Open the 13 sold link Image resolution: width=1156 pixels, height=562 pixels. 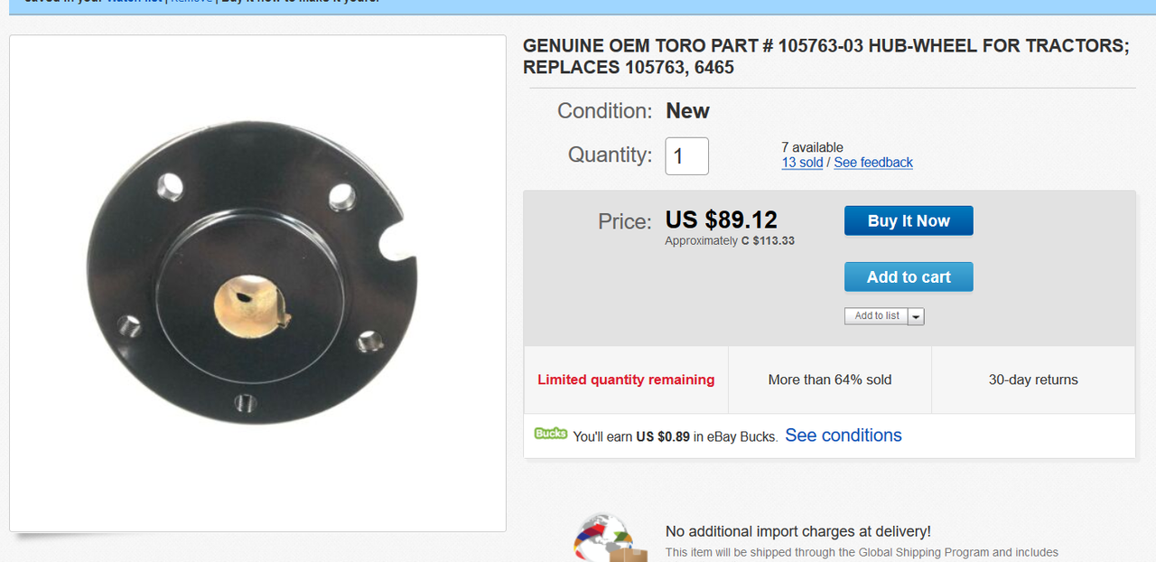coord(802,163)
